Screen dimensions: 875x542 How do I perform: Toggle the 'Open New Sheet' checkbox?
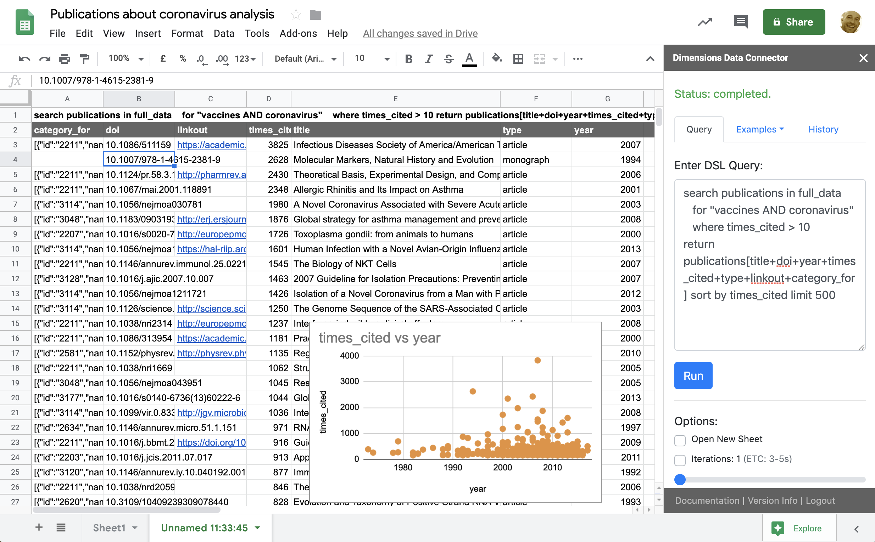[681, 439]
